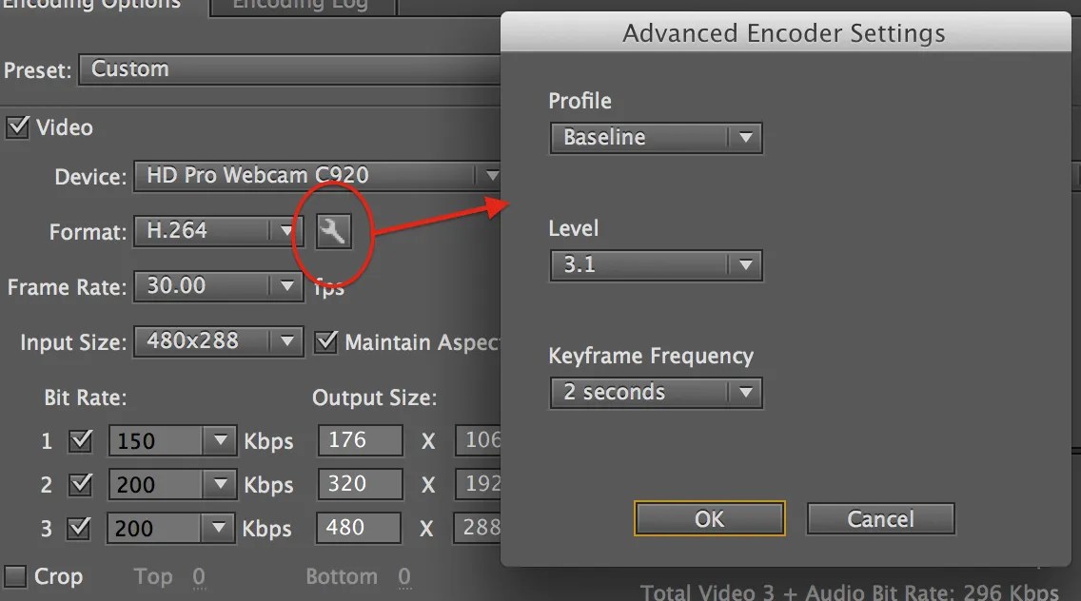Open the Profile Baseline dropdown
This screenshot has height=601, width=1081.
click(657, 138)
